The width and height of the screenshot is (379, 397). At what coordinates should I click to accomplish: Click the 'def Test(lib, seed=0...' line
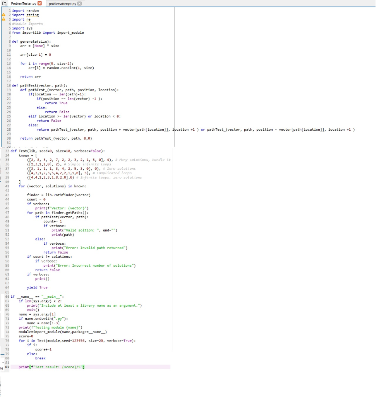tap(58, 151)
